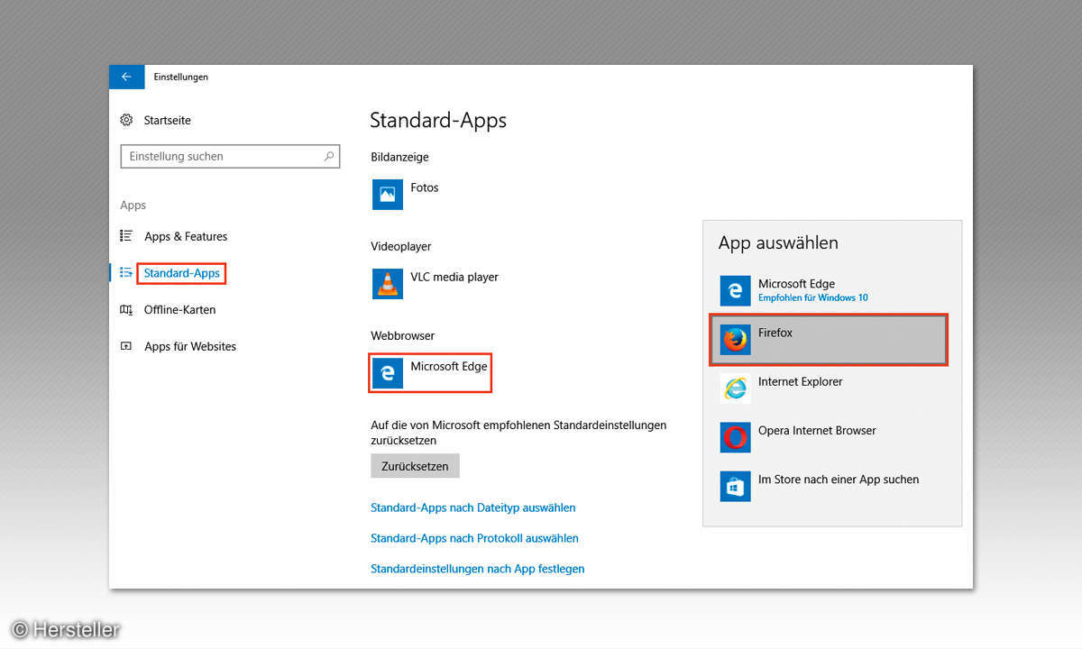1082x649 pixels.
Task: Click Empfohlen für Windows 10 text
Action: [813, 297]
